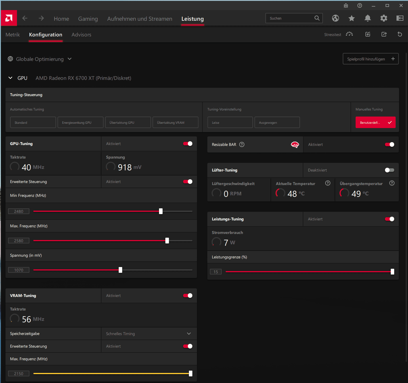Open settings gear icon
Screen dimensions: 408x383
384,18
